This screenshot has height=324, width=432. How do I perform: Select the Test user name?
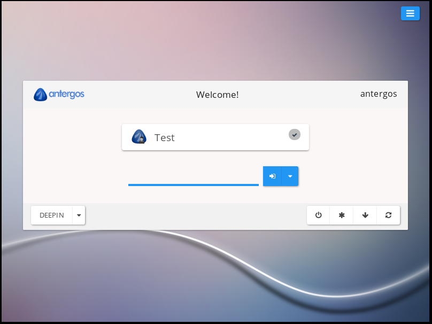[165, 137]
